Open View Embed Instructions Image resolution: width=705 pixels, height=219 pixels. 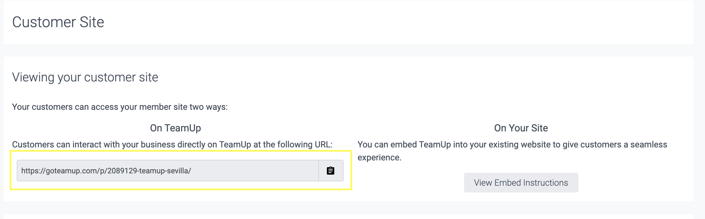pyautogui.click(x=521, y=183)
